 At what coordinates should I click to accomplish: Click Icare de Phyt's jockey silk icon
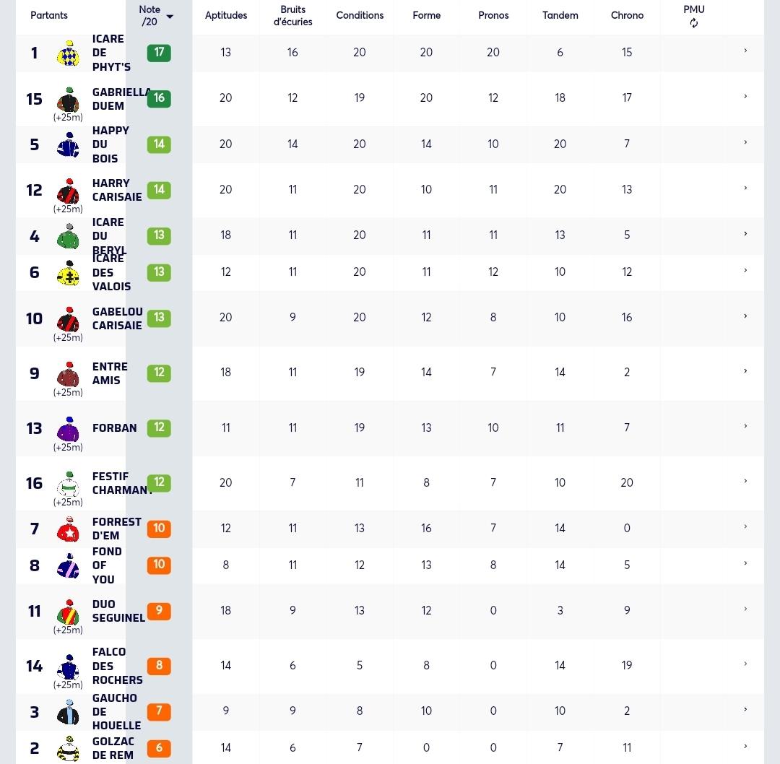69,53
